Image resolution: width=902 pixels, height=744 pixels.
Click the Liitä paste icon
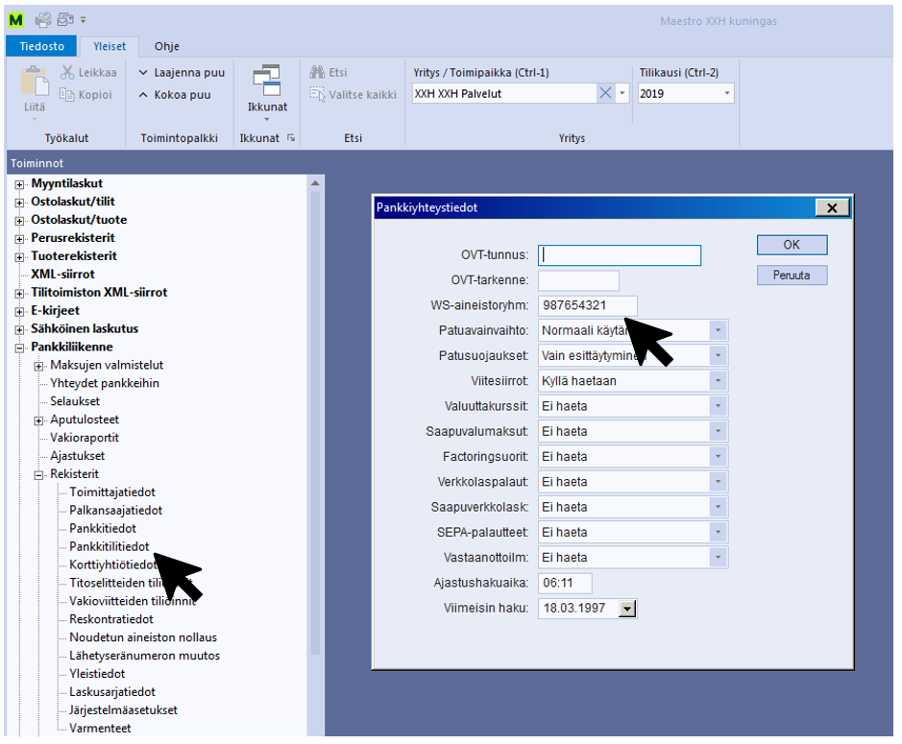35,84
